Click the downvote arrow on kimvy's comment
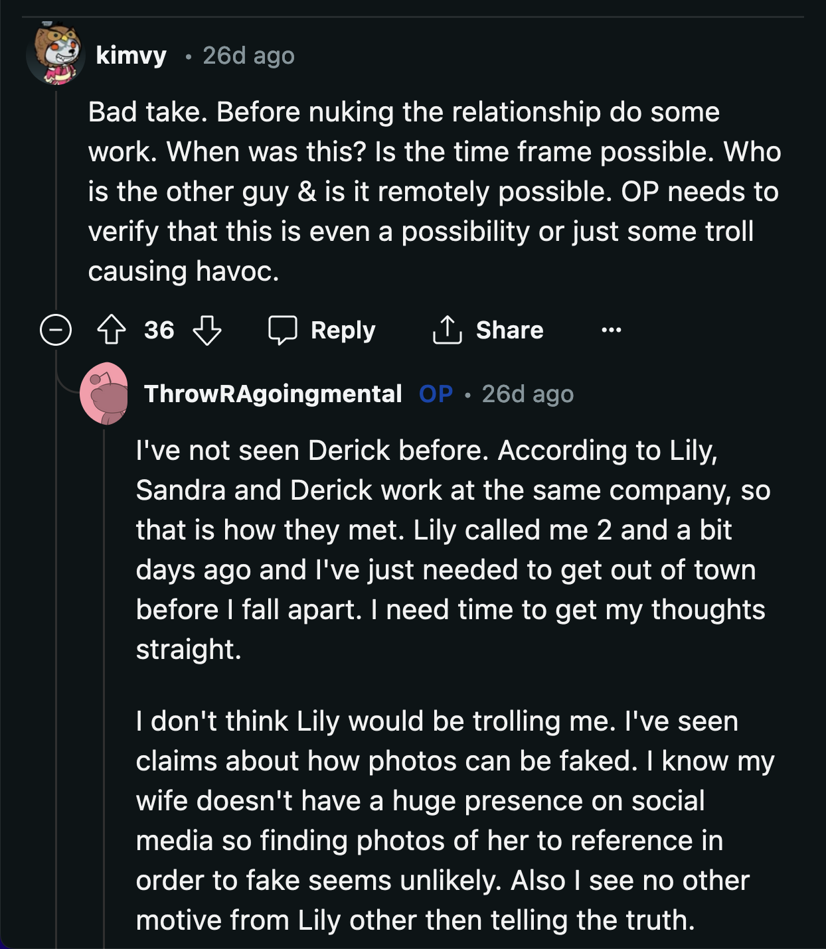826x949 pixels. (206, 330)
